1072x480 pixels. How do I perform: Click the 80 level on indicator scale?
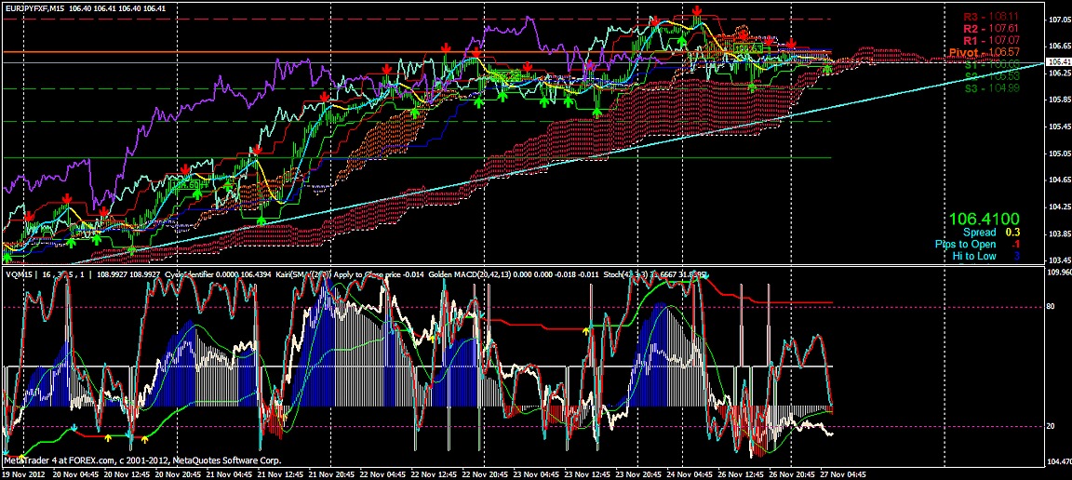(1051, 307)
